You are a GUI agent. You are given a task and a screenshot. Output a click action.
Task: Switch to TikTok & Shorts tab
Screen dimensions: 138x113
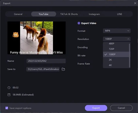(69, 14)
